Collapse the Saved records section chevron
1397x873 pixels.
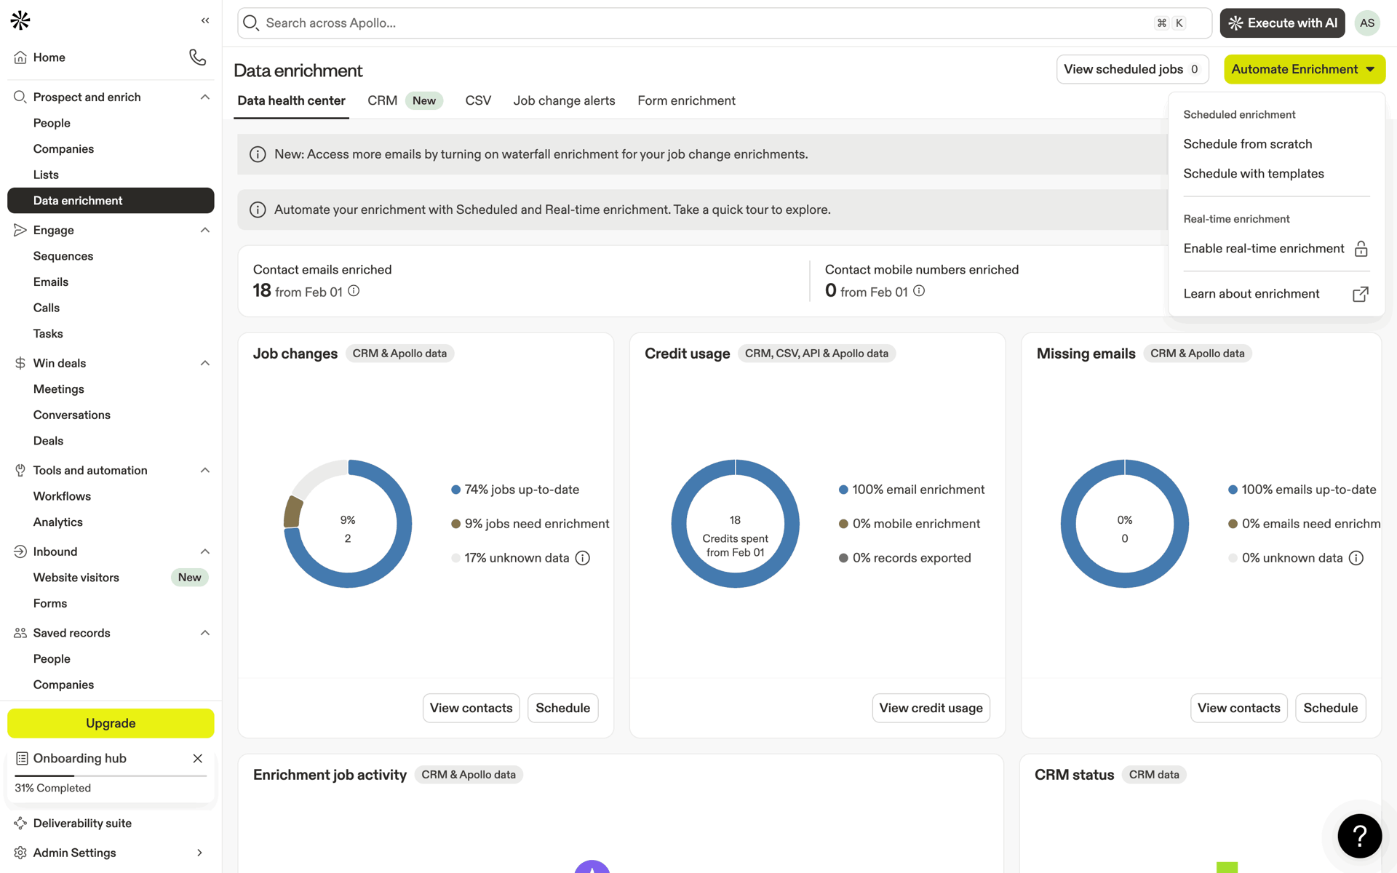coord(205,633)
